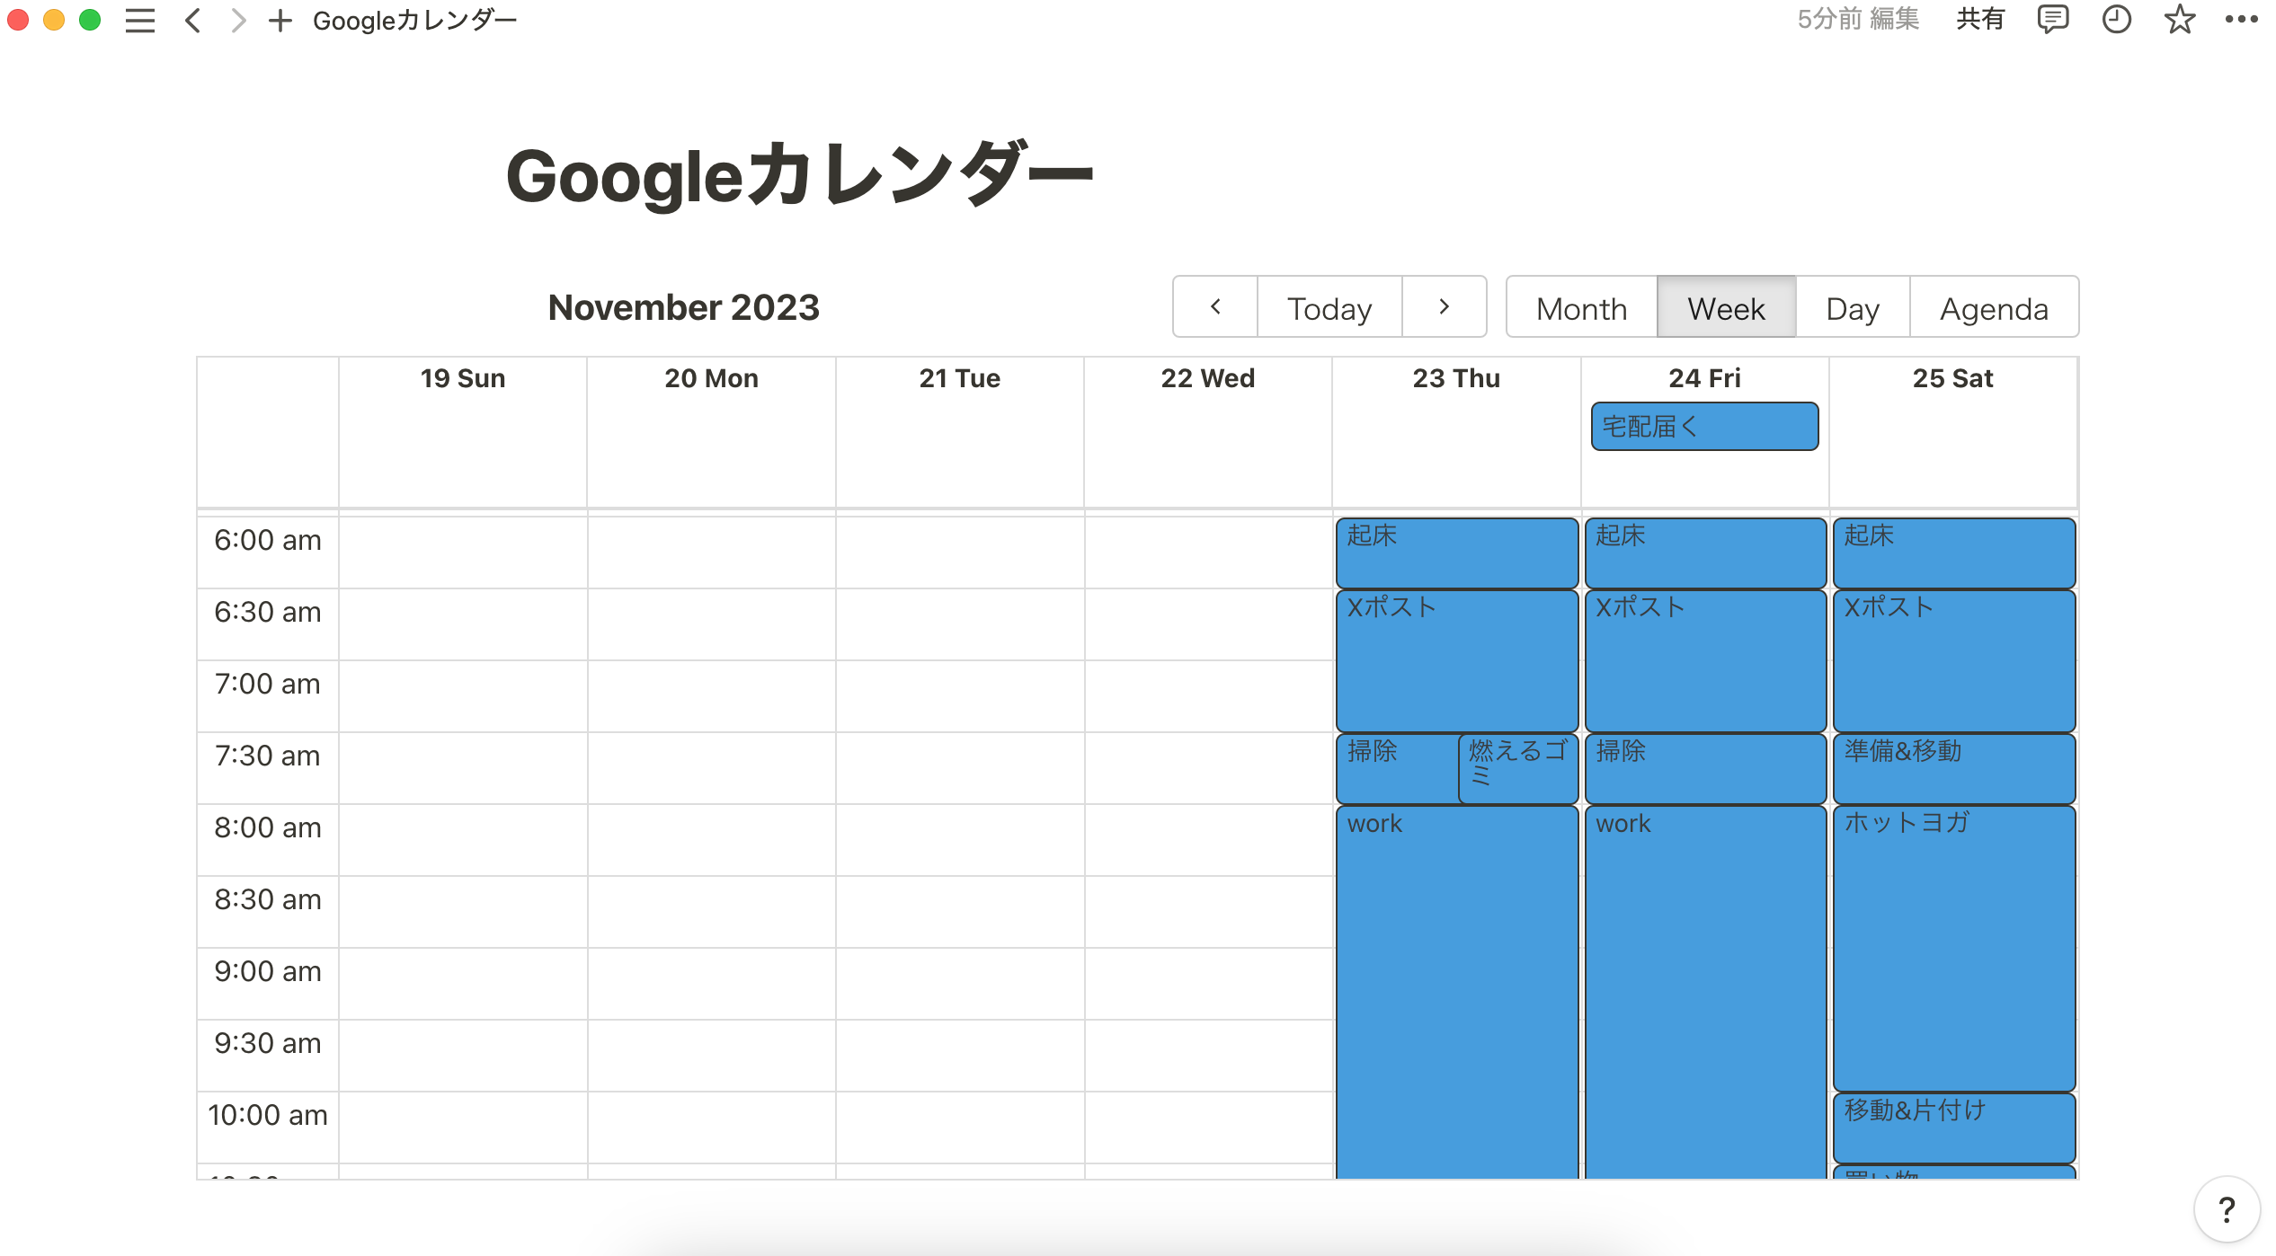This screenshot has width=2276, height=1256.
Task: Add a new page with plus icon
Action: tap(280, 20)
